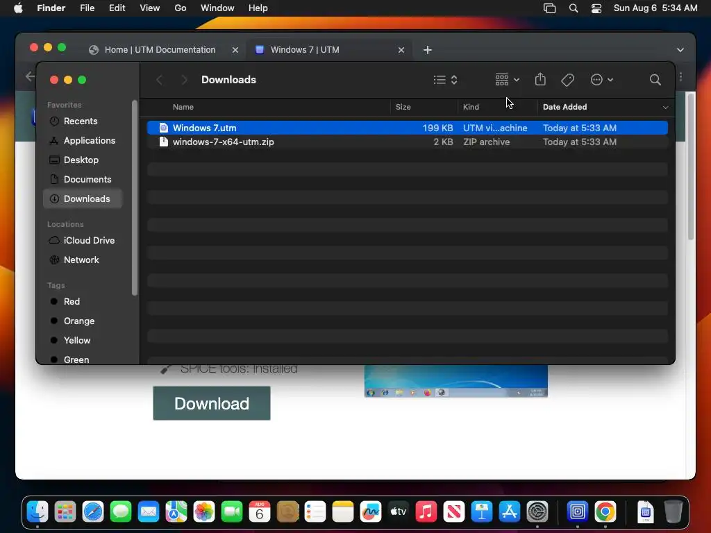Open the Help menu
711x533 pixels.
[258, 8]
